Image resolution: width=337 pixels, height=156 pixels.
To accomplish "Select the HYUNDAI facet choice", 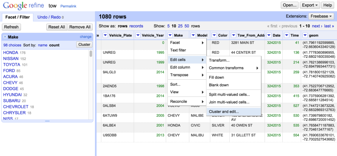I will pyautogui.click(x=12, y=95).
